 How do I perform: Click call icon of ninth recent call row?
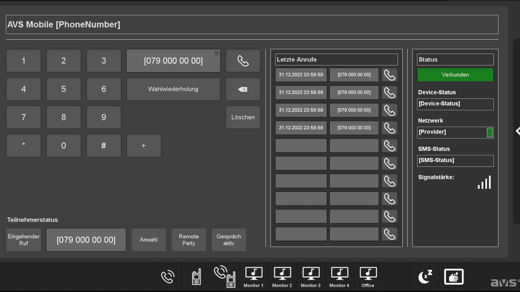click(389, 216)
